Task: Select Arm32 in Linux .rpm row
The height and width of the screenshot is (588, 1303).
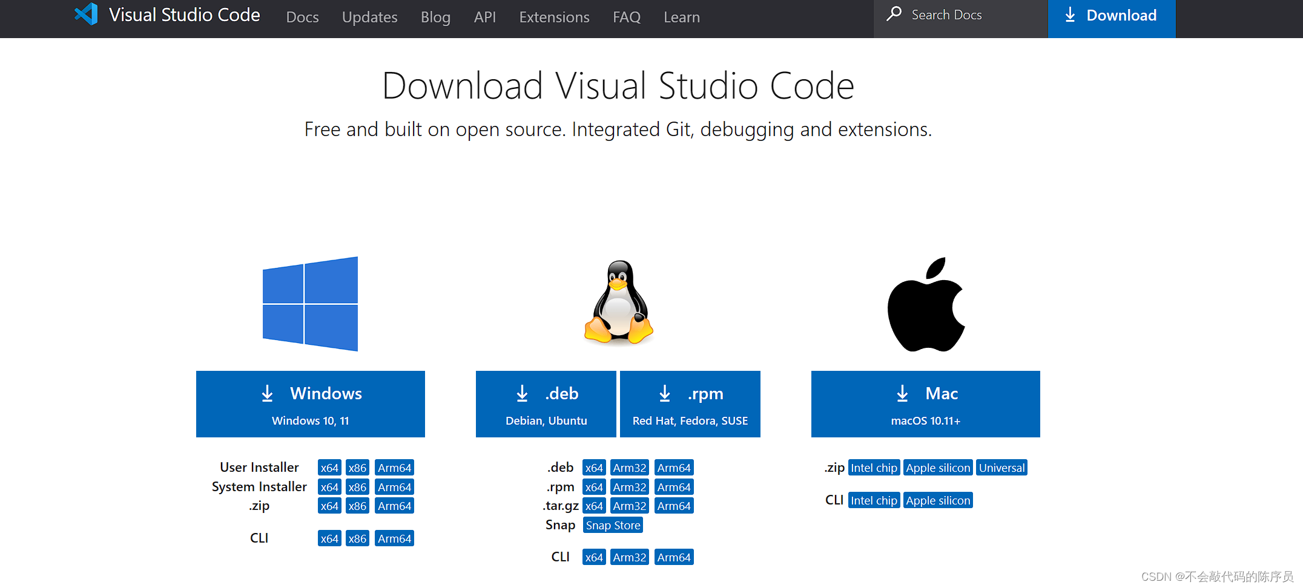Action: click(x=630, y=487)
